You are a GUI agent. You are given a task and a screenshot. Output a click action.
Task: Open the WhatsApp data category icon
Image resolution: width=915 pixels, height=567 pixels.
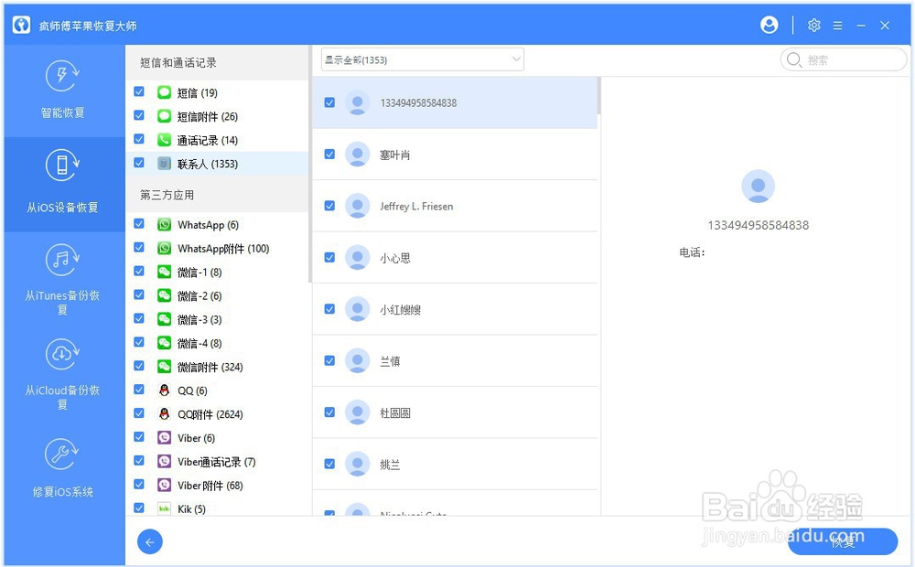(165, 224)
